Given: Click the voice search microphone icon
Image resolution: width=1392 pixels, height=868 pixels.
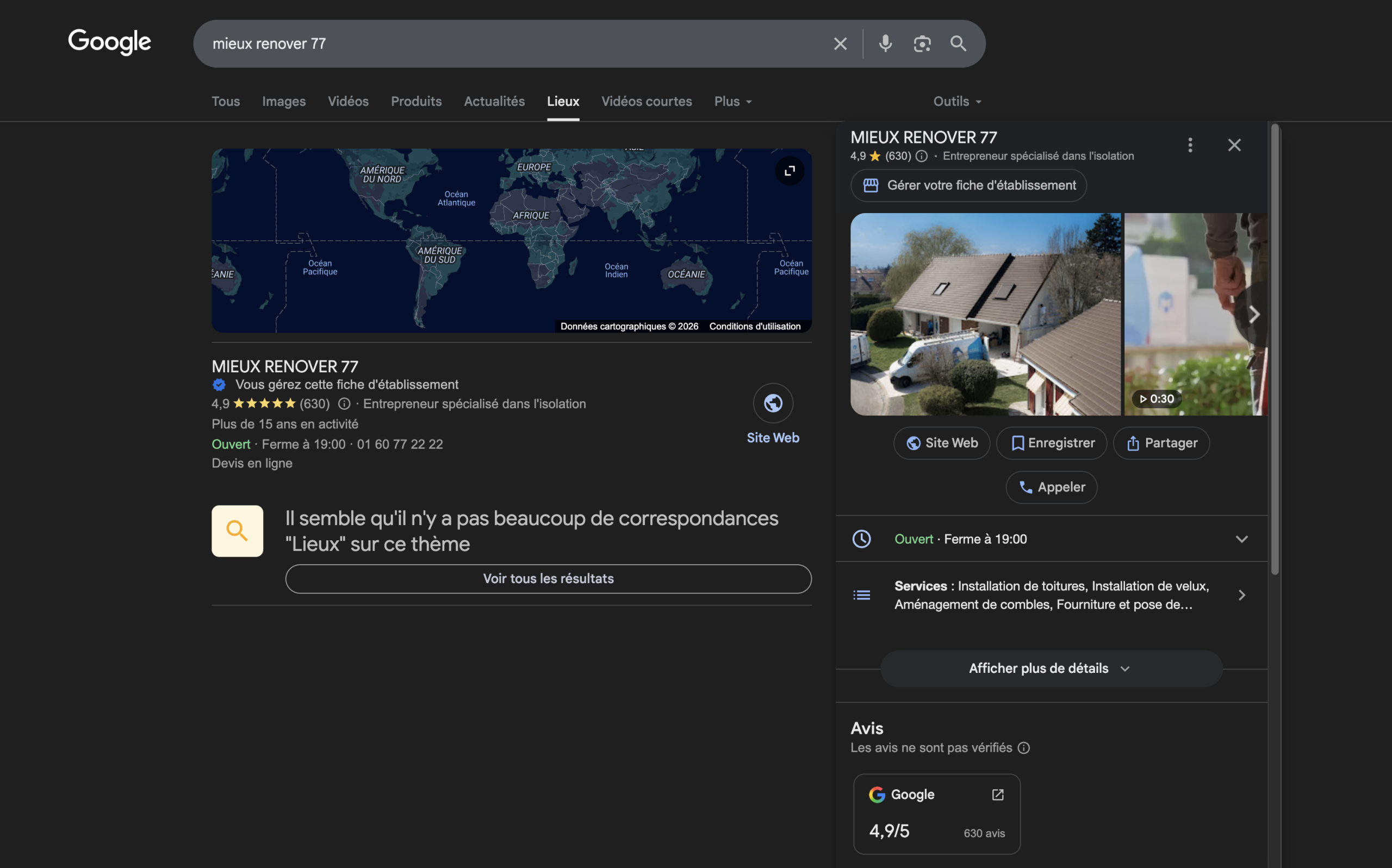Looking at the screenshot, I should 885,43.
